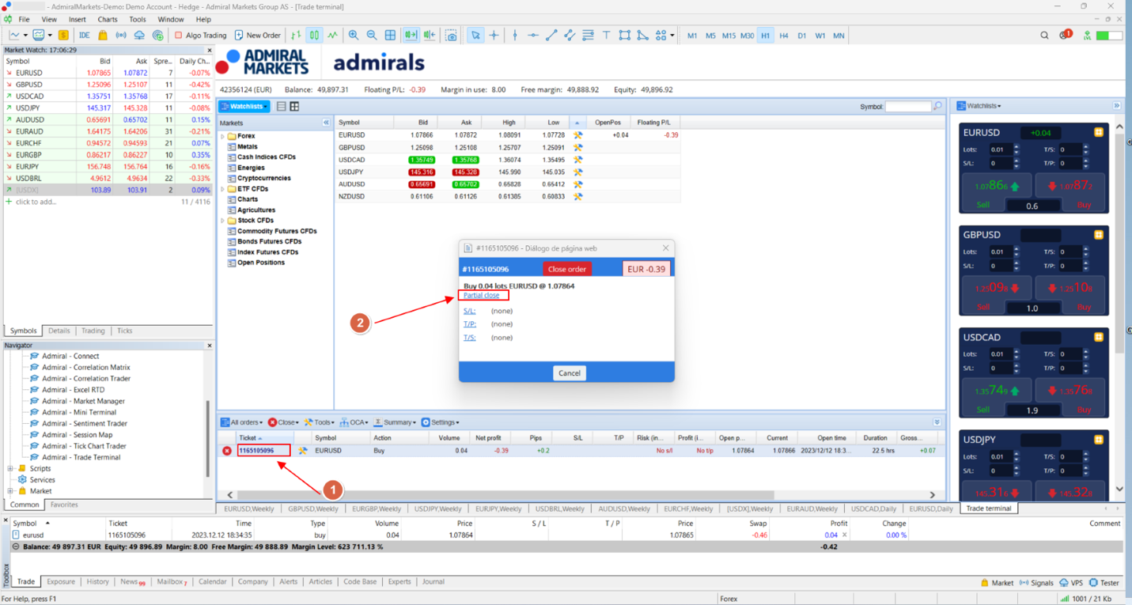Click the yellow tile icon on EURUSD panel
This screenshot has height=605, width=1132.
pos(1099,132)
